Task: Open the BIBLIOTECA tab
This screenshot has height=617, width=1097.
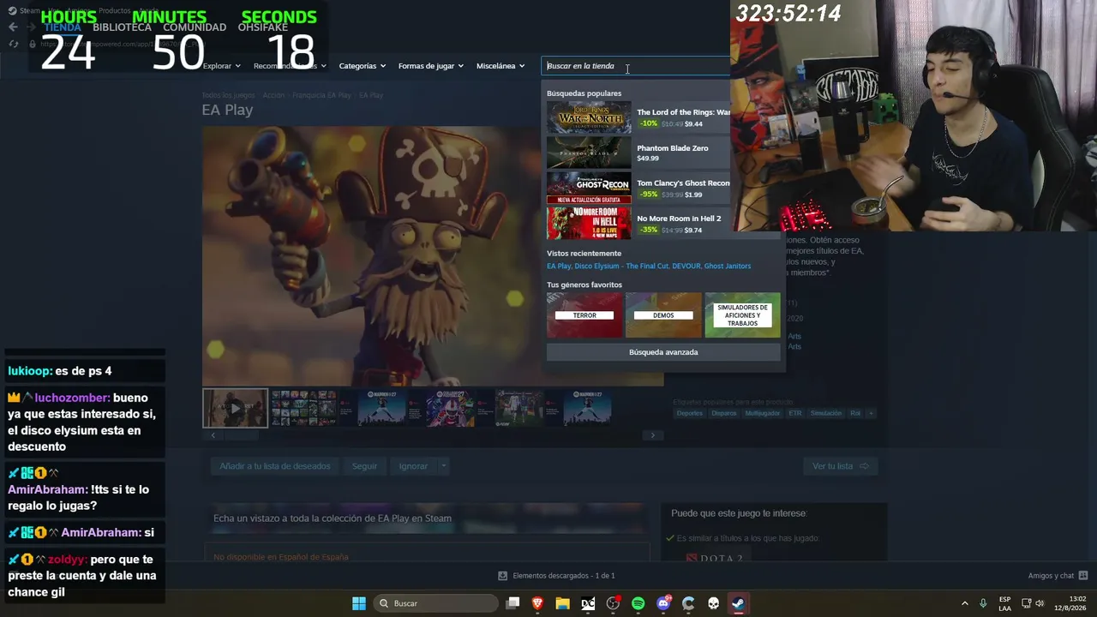Action: coord(122,27)
